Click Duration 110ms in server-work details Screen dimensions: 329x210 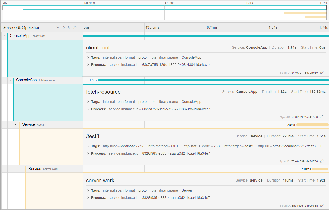[280, 180]
